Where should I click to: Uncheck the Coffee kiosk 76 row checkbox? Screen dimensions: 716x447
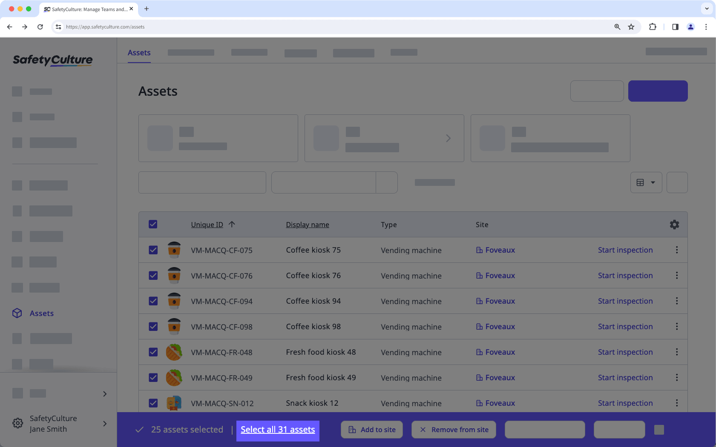(x=153, y=275)
